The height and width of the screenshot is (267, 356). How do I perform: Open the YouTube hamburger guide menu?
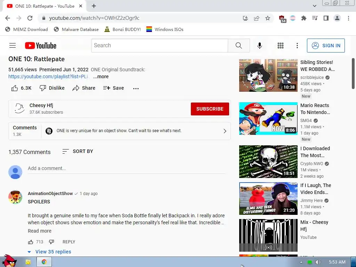coord(13,46)
